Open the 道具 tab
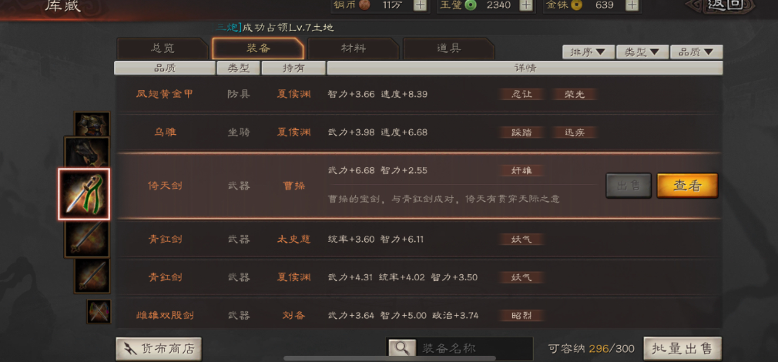 point(448,49)
